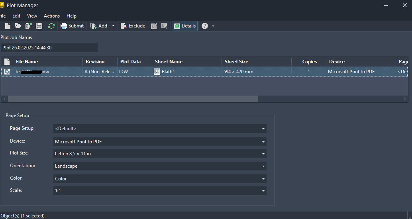The height and width of the screenshot is (219, 412).
Task: Open the Help menu
Action: click(71, 16)
